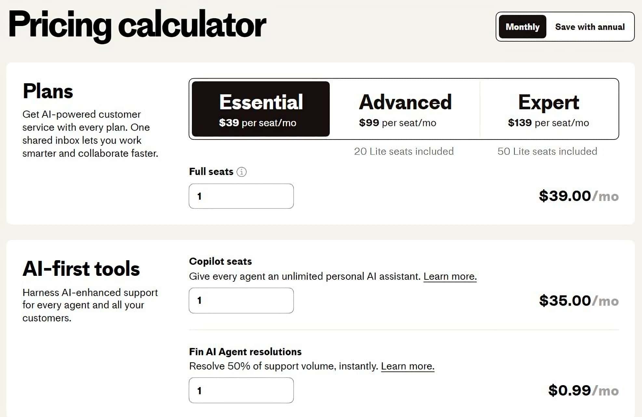Focus the Full seats number field
Image resolution: width=642 pixels, height=417 pixels.
pyautogui.click(x=241, y=196)
